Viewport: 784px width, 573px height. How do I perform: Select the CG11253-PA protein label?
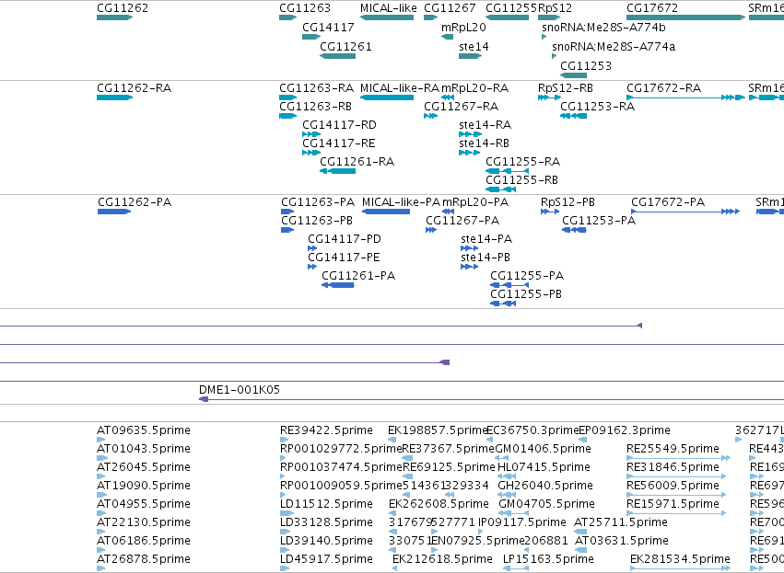click(599, 221)
